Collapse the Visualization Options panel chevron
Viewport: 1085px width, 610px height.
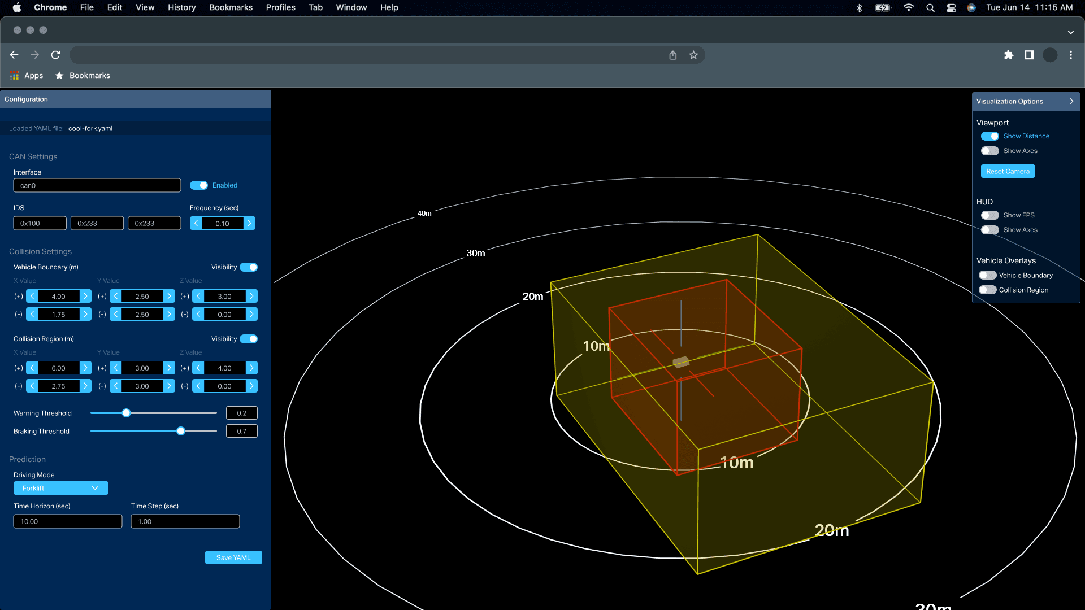(1071, 101)
